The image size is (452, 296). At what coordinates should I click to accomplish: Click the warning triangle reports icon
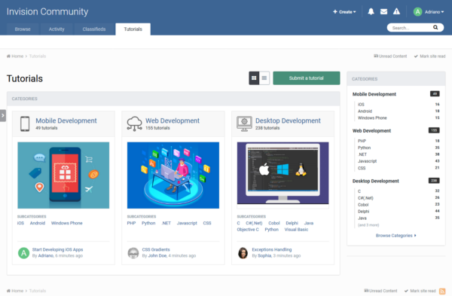point(397,11)
